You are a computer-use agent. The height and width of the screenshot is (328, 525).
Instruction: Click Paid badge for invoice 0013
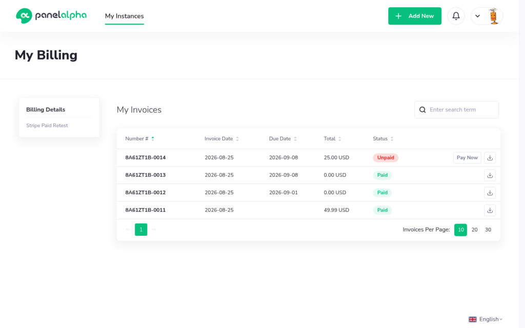pos(382,175)
